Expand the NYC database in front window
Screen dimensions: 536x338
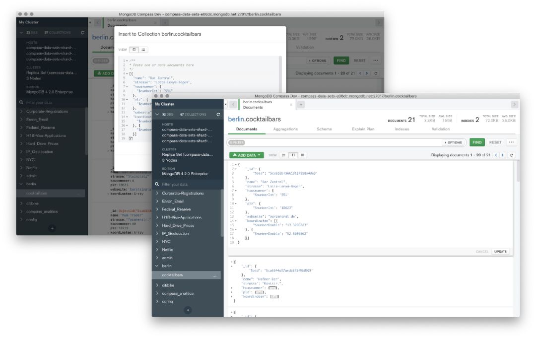click(x=157, y=242)
